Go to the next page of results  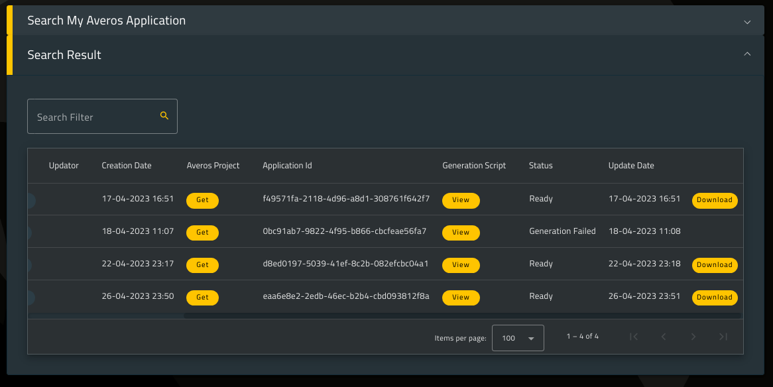693,337
